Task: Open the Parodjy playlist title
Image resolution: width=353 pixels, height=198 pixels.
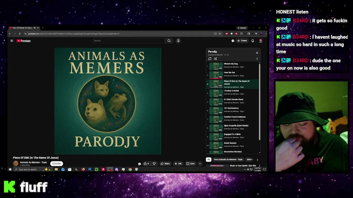Action: point(213,52)
